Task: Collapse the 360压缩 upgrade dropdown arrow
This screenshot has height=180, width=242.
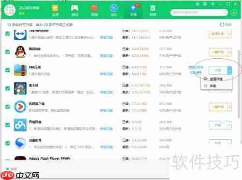Action: click(229, 70)
